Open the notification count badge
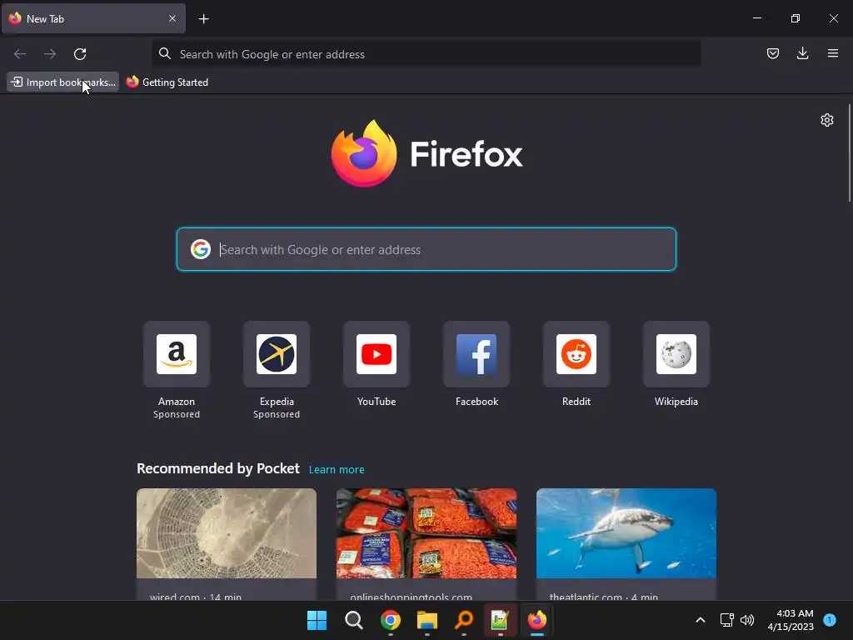 point(830,619)
